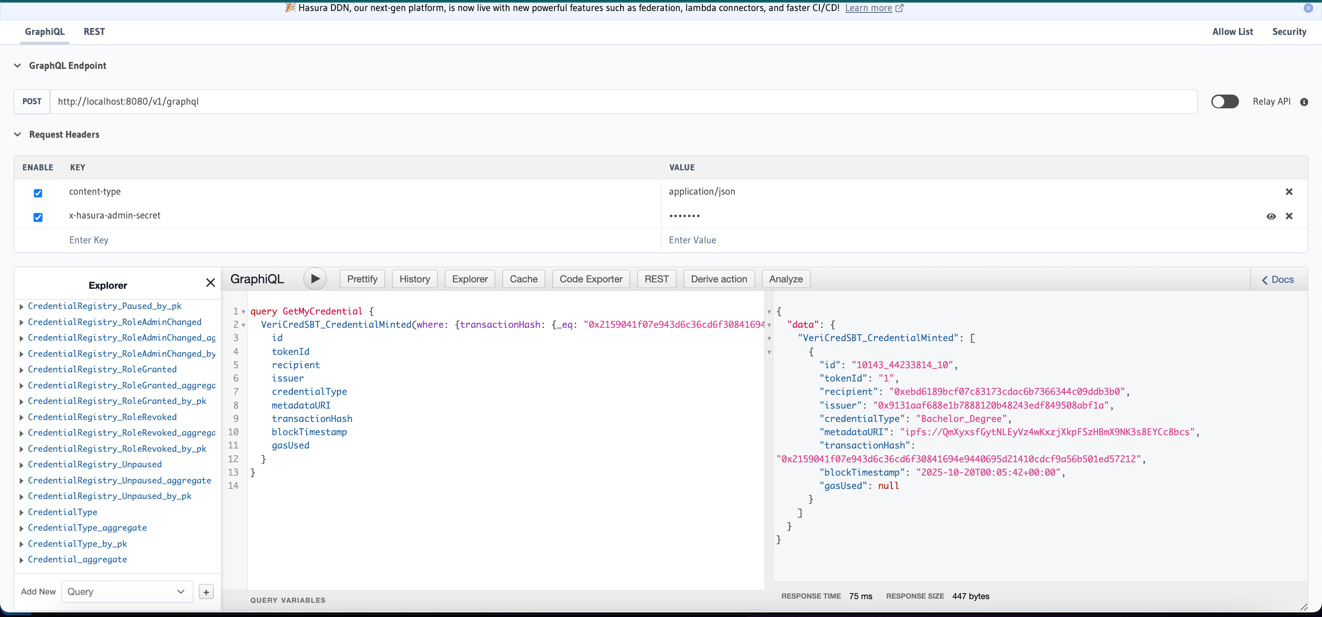
Task: Run the GraphQL query with play button
Action: 314,279
